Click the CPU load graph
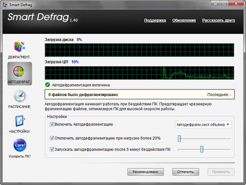The image size is (246, 185). 140,73
